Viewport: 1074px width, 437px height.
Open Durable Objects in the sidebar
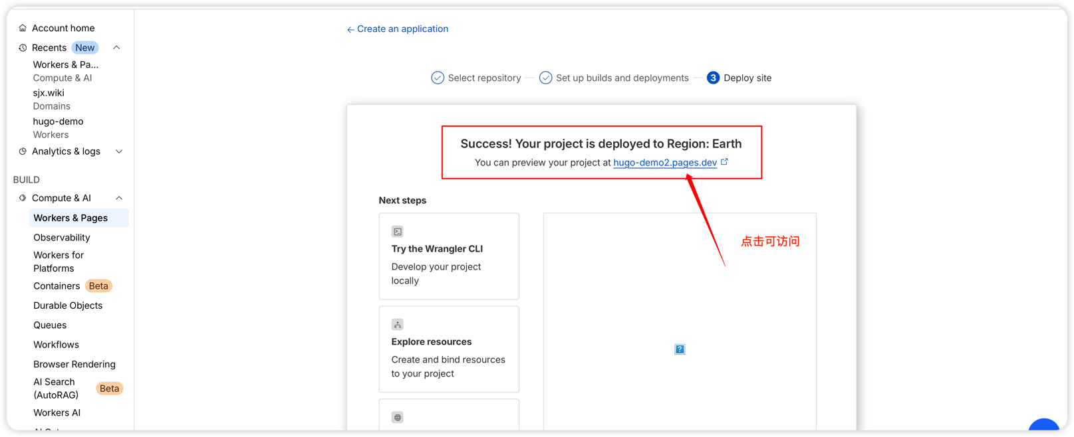[x=68, y=306]
